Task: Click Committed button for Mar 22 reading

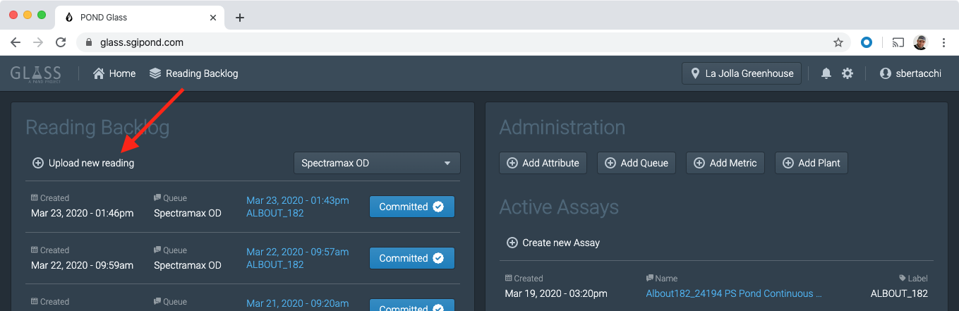Action: 412,258
